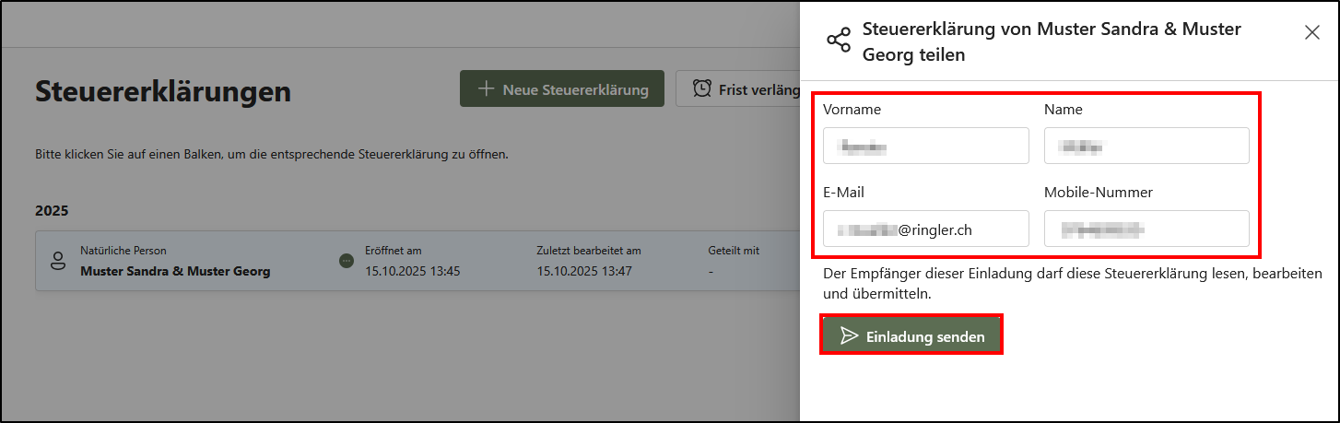The image size is (1340, 423).
Task: Click into the Mobile-Nummer field
Action: 1146,229
